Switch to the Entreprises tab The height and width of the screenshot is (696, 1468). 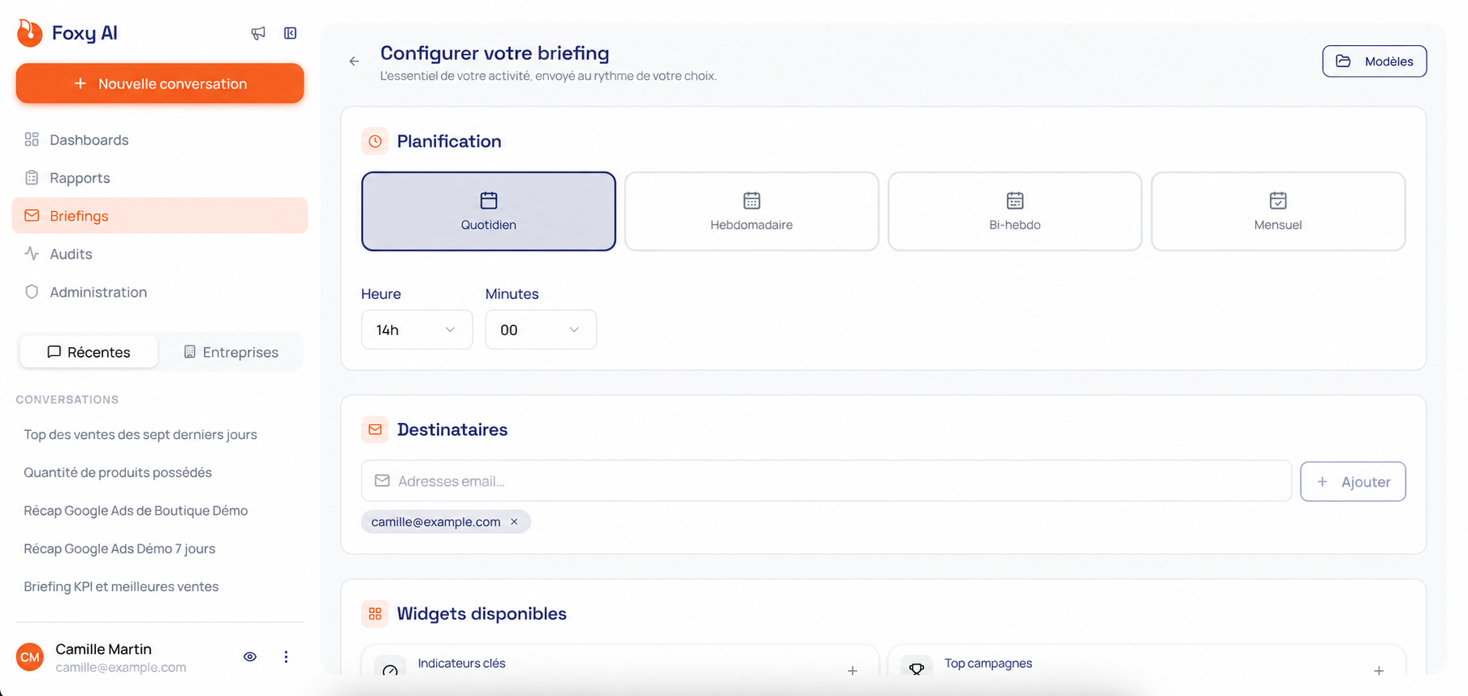(x=231, y=352)
